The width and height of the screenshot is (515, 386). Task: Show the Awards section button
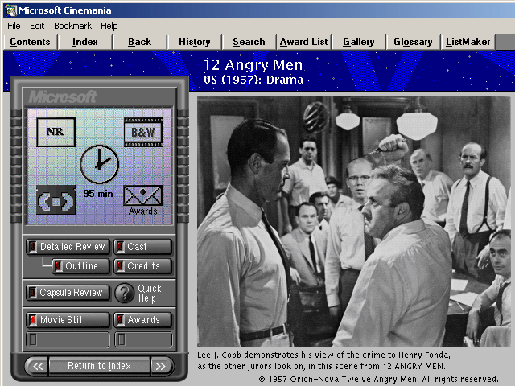[x=143, y=320]
